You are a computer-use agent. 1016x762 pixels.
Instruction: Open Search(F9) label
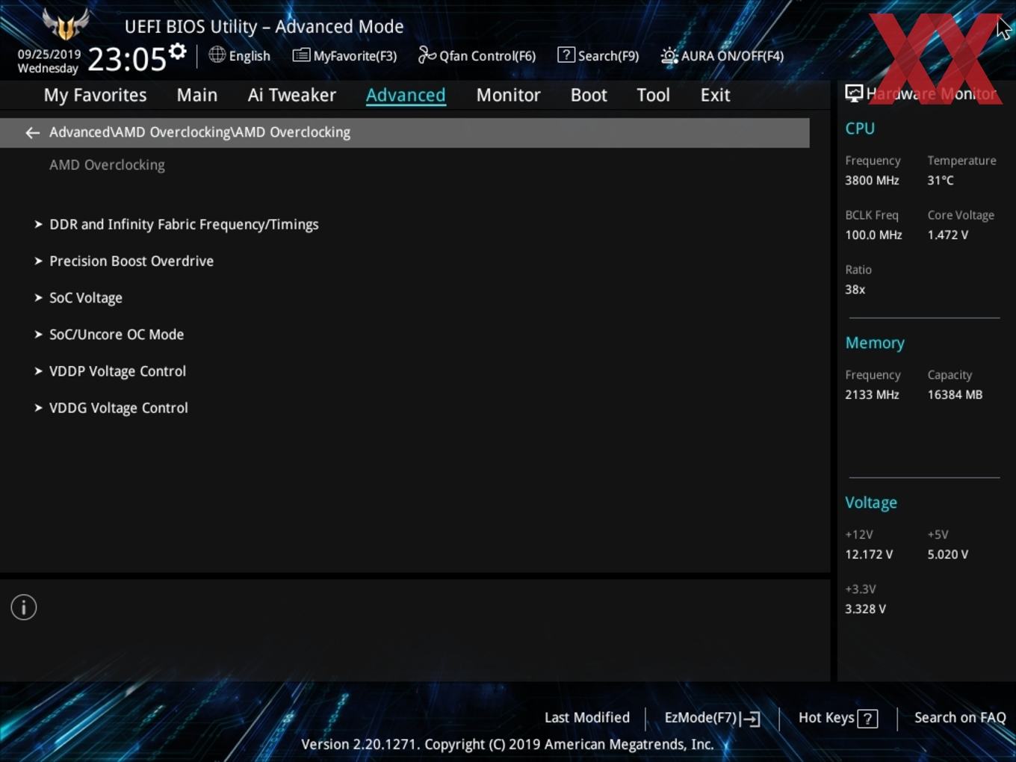(x=609, y=56)
